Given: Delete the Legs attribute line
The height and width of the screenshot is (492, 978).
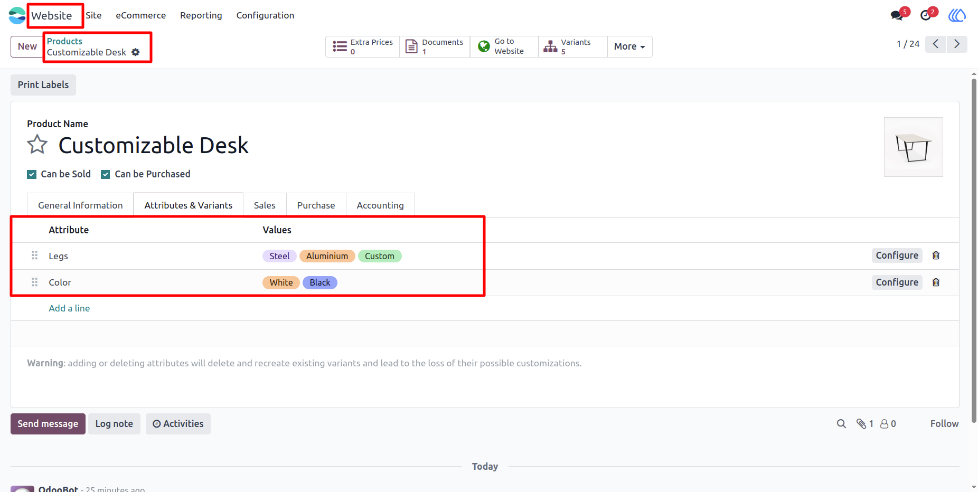Looking at the screenshot, I should click(936, 256).
